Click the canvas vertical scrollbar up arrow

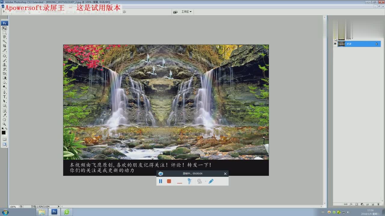[x=325, y=17]
